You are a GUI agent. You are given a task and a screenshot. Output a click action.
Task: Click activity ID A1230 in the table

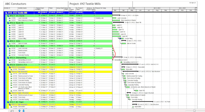[x=15, y=87]
